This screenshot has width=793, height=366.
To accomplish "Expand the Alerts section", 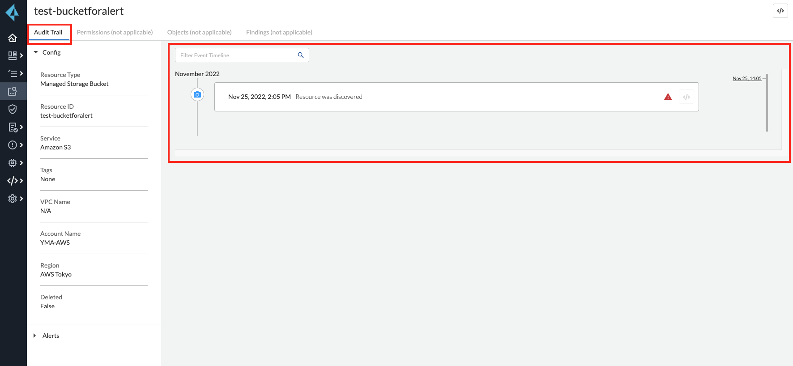I will click(x=35, y=336).
